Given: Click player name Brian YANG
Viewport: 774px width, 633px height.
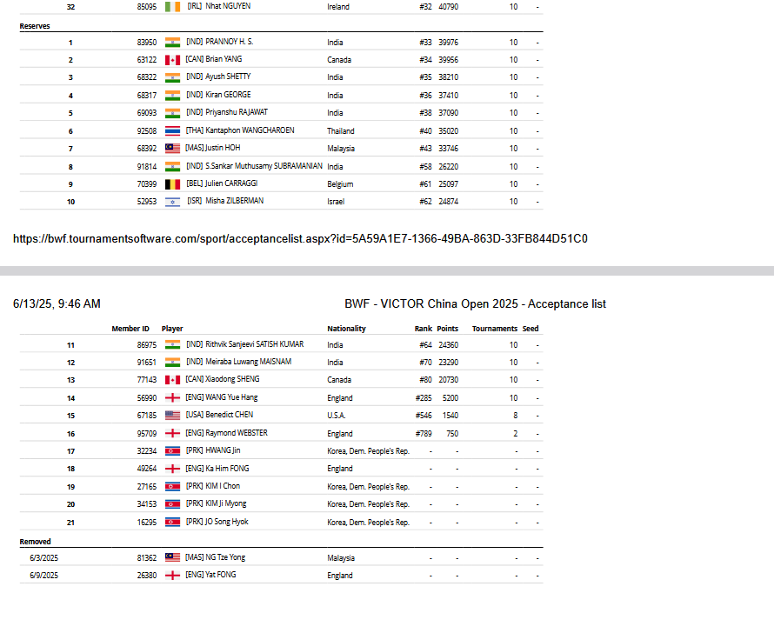Looking at the screenshot, I should [x=224, y=59].
